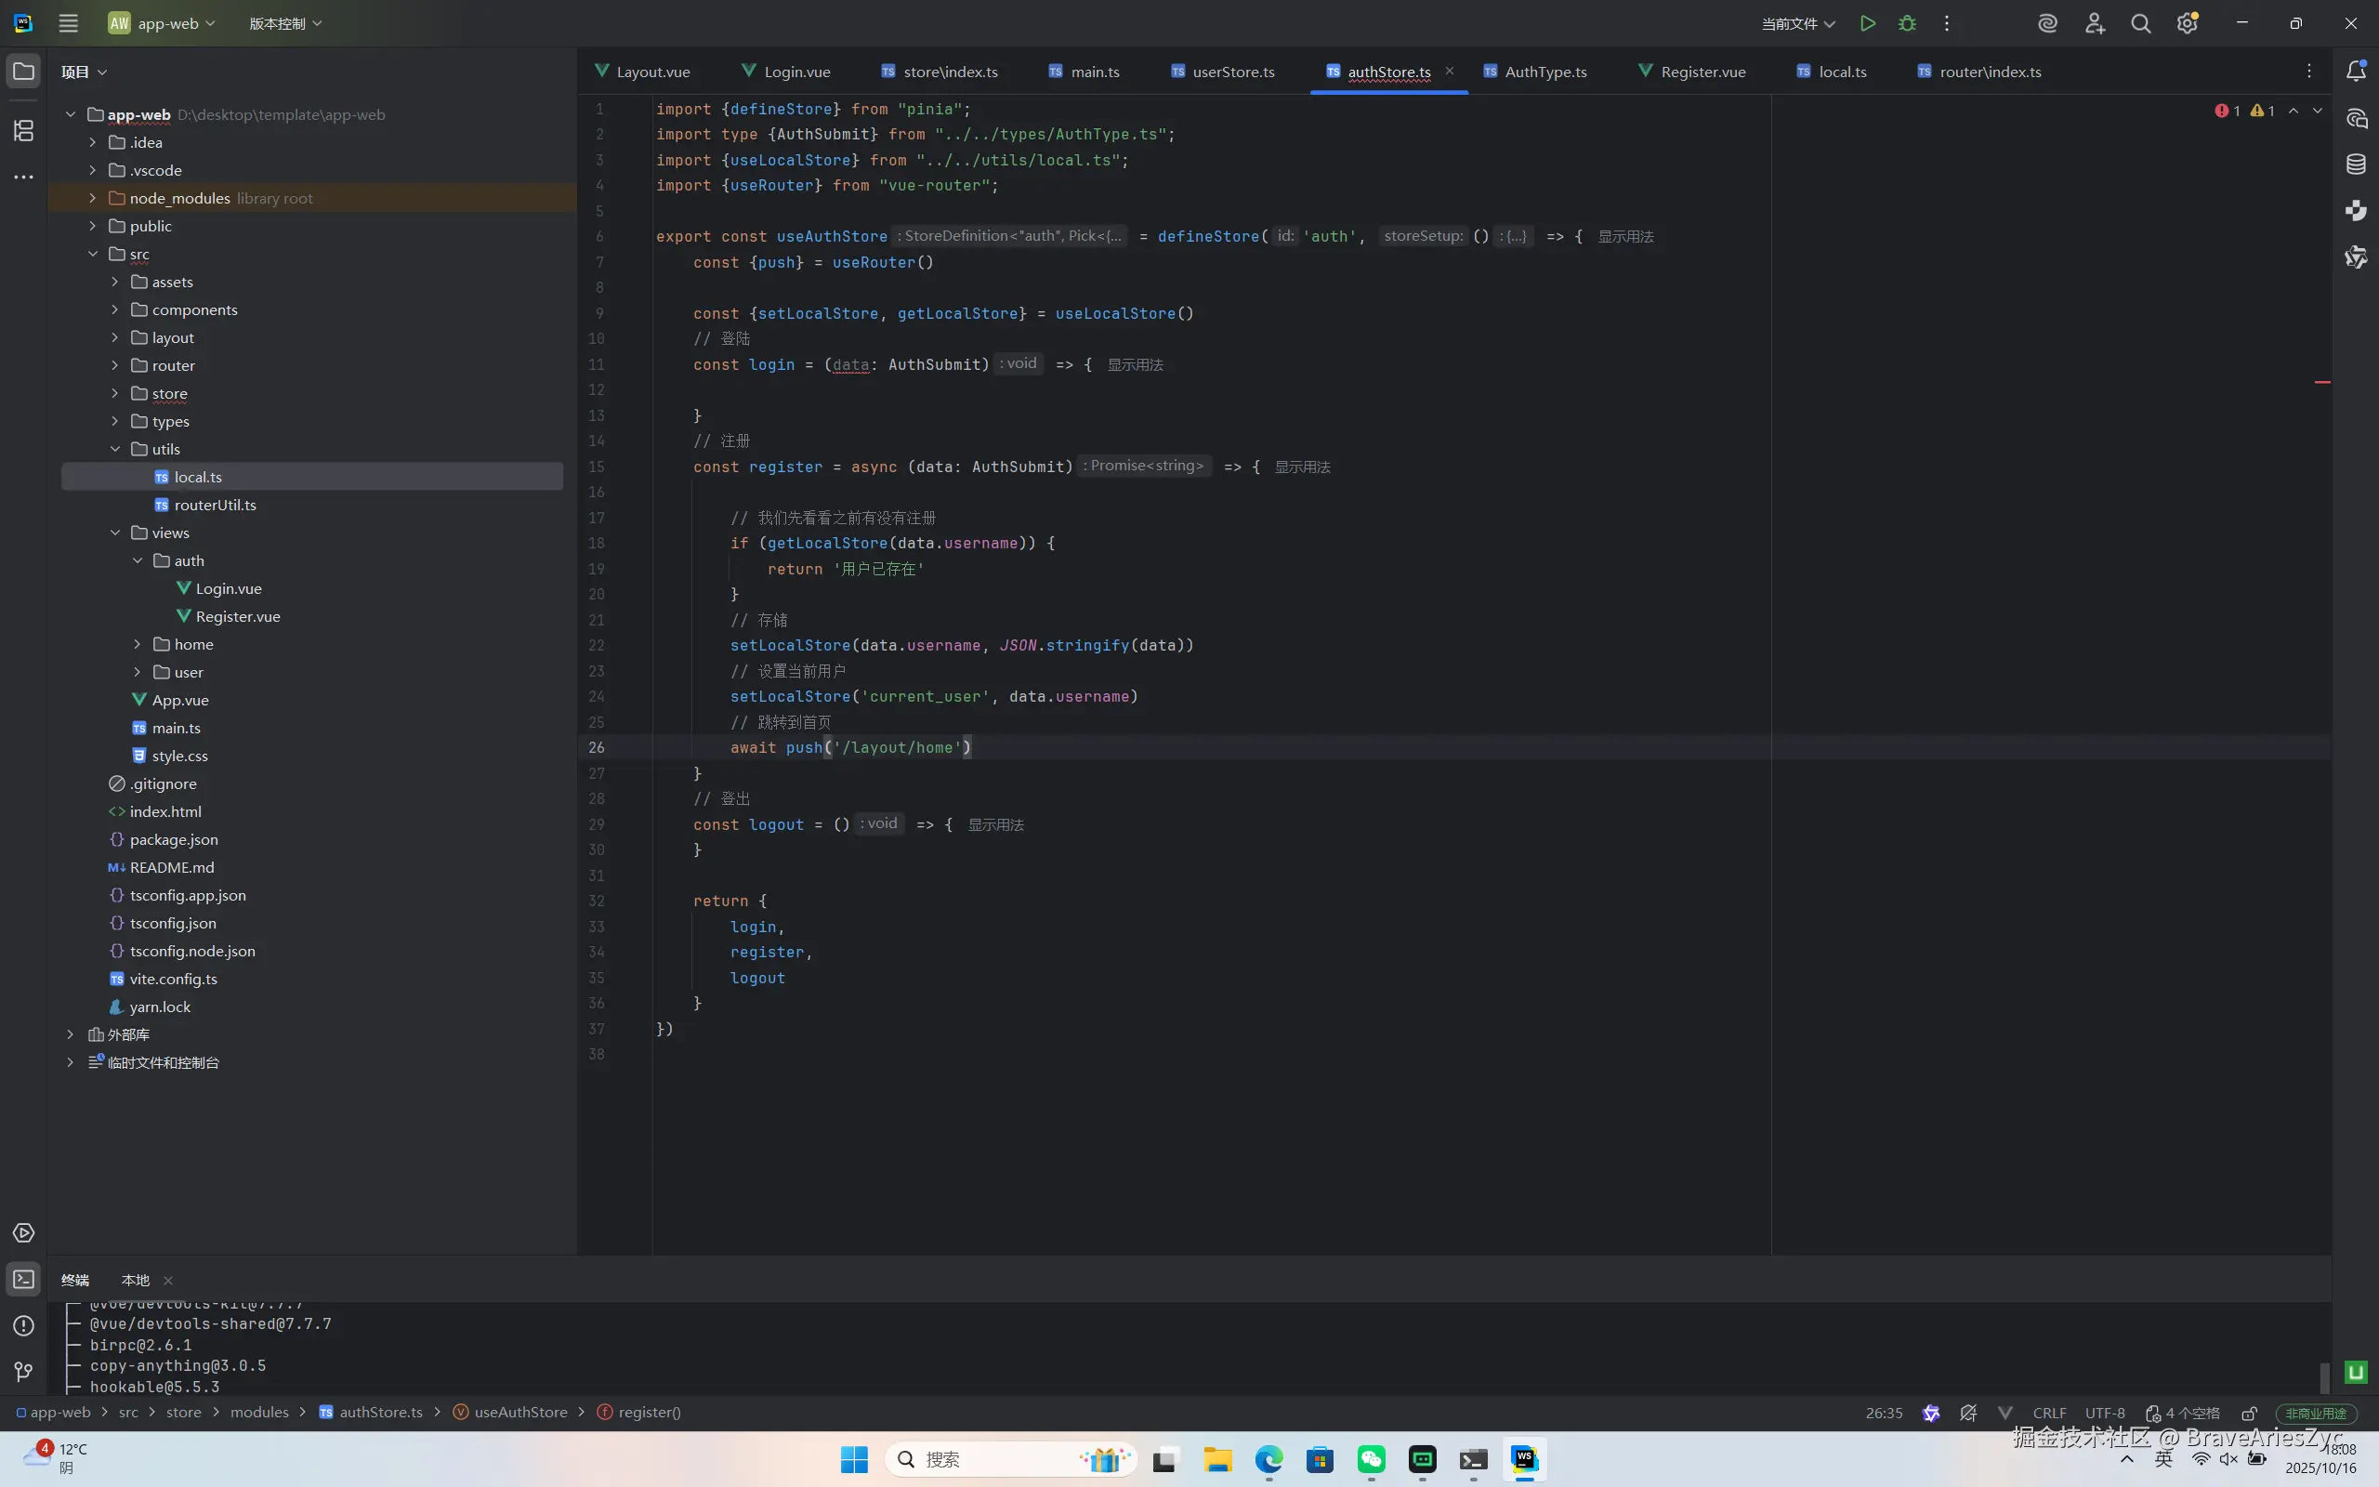Toggle the Project tool window folder button
The width and height of the screenshot is (2379, 1487).
click(x=23, y=71)
